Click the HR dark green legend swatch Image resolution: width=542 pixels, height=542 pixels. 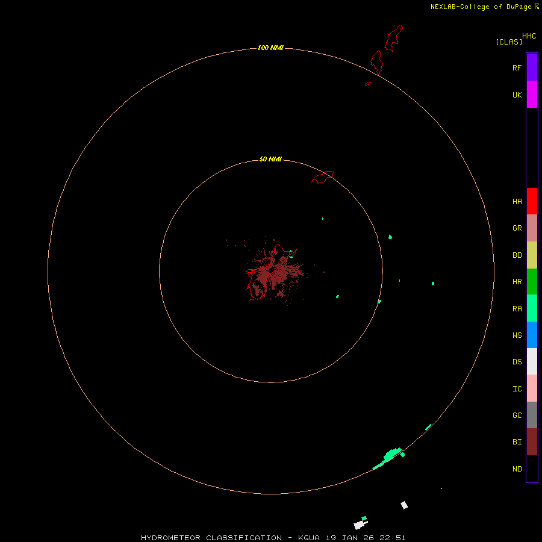point(532,282)
